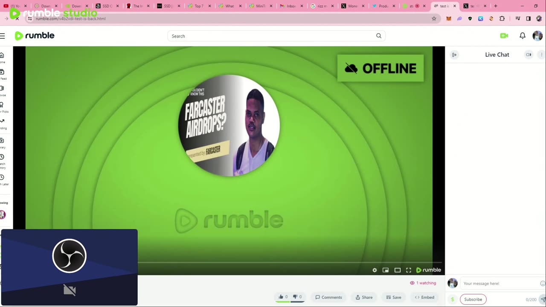
Task: Open the profile avatar menu in header
Action: tap(537, 36)
